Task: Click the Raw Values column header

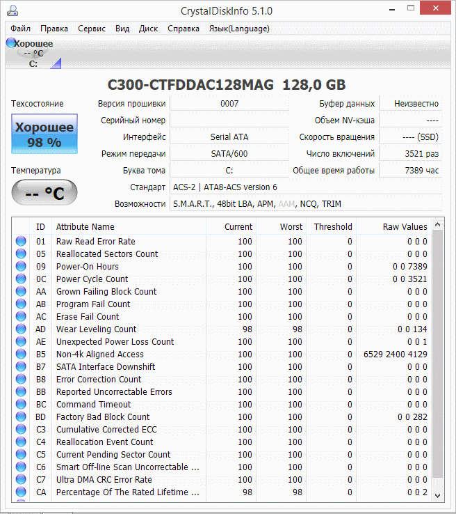Action: [394, 226]
